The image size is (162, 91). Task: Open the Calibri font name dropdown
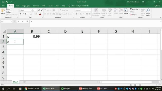pyautogui.click(x=31, y=10)
